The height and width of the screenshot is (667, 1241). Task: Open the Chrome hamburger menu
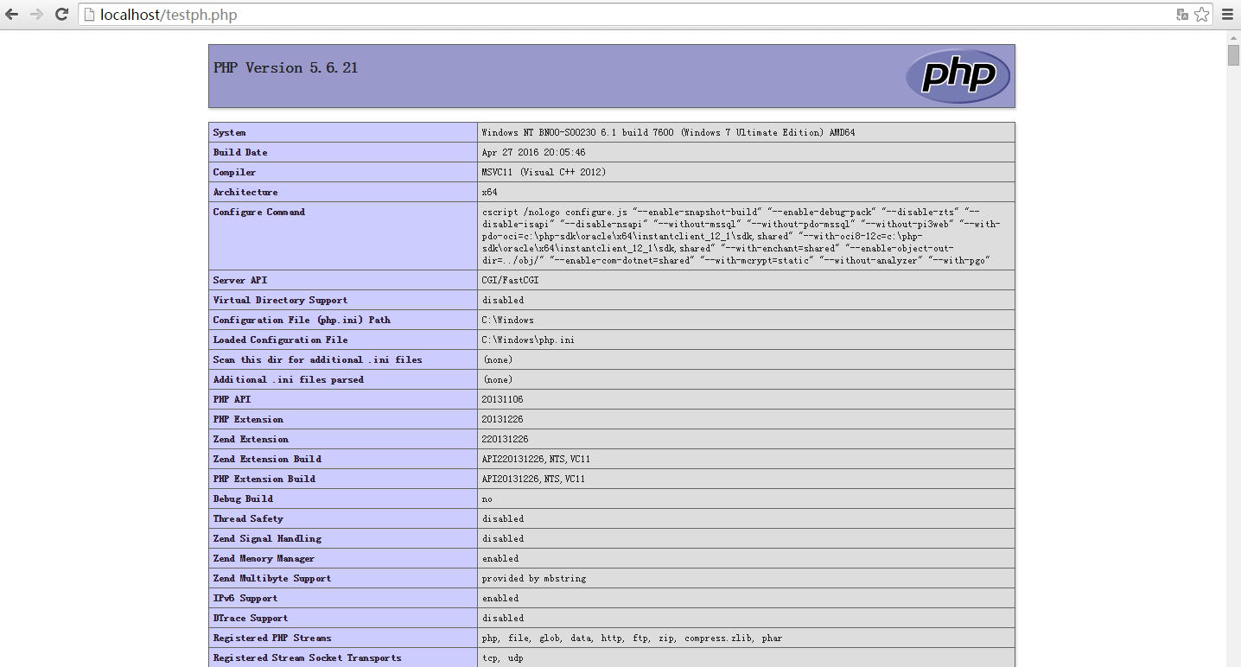pos(1227,15)
